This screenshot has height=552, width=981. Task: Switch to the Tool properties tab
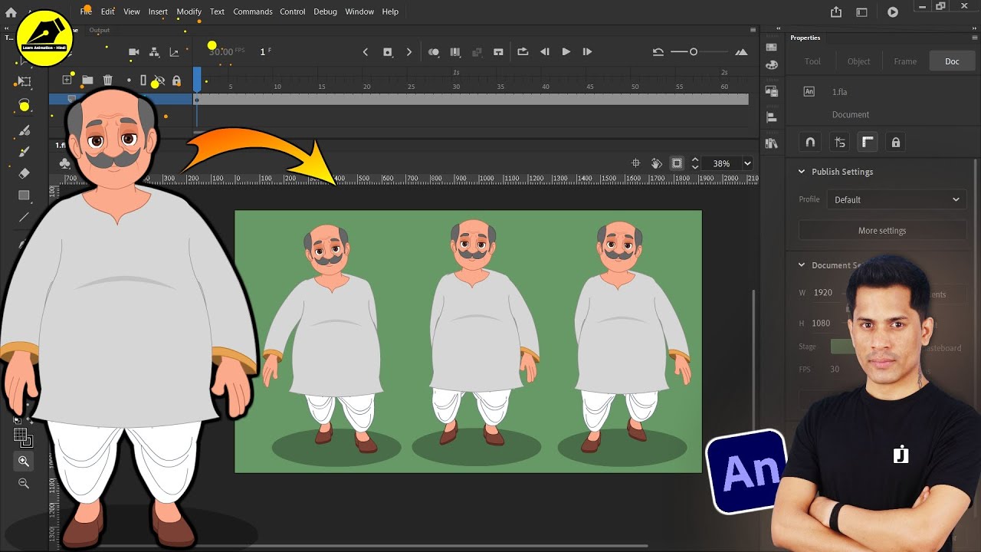click(x=812, y=61)
